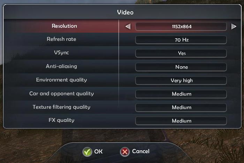Confirm settings with the OK text
Screen dimensions: 244x163
[x=98, y=152]
